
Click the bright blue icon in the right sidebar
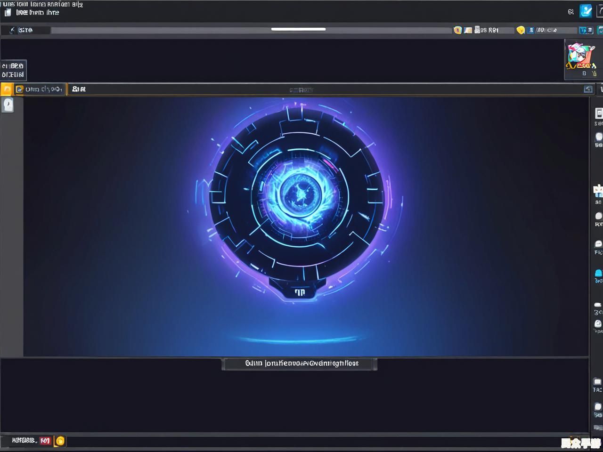click(598, 273)
